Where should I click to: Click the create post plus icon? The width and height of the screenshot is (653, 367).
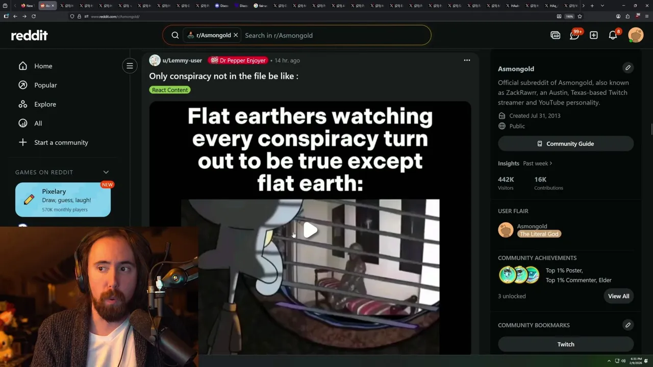593,35
